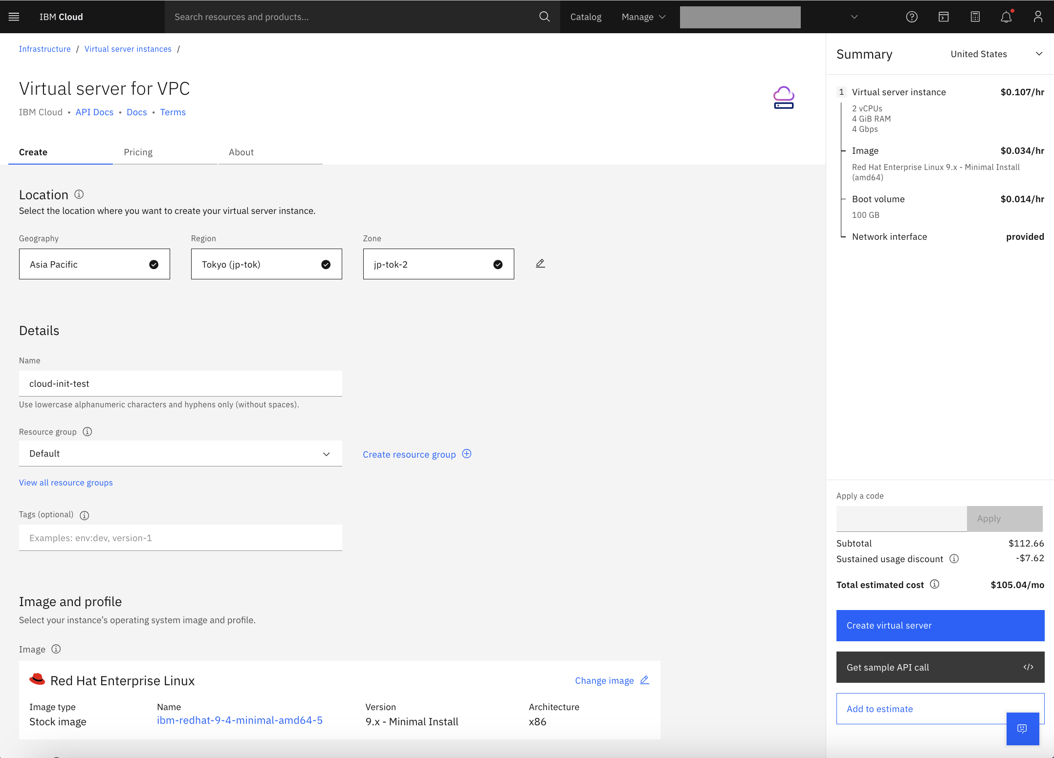This screenshot has width=1054, height=758.
Task: Click the Create virtual server button
Action: point(940,626)
